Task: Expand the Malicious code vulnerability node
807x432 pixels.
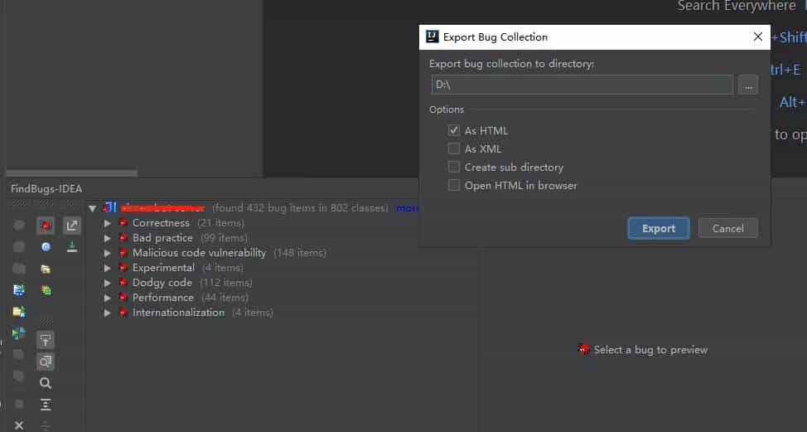Action: pyautogui.click(x=108, y=253)
